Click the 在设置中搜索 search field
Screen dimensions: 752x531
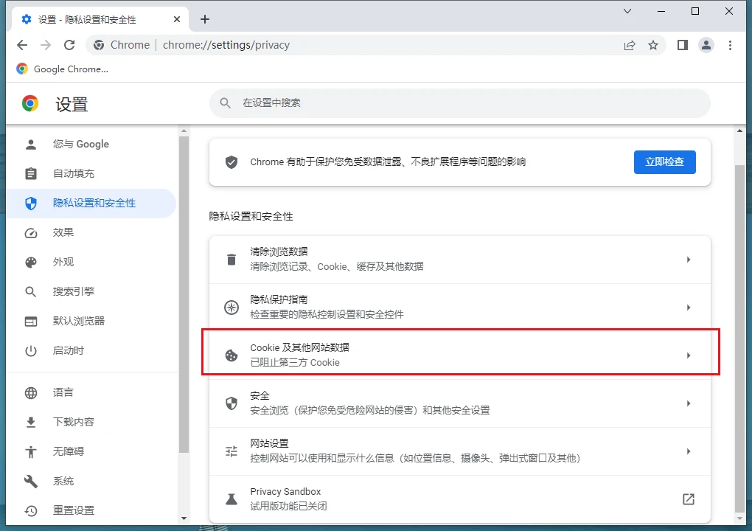(x=459, y=103)
